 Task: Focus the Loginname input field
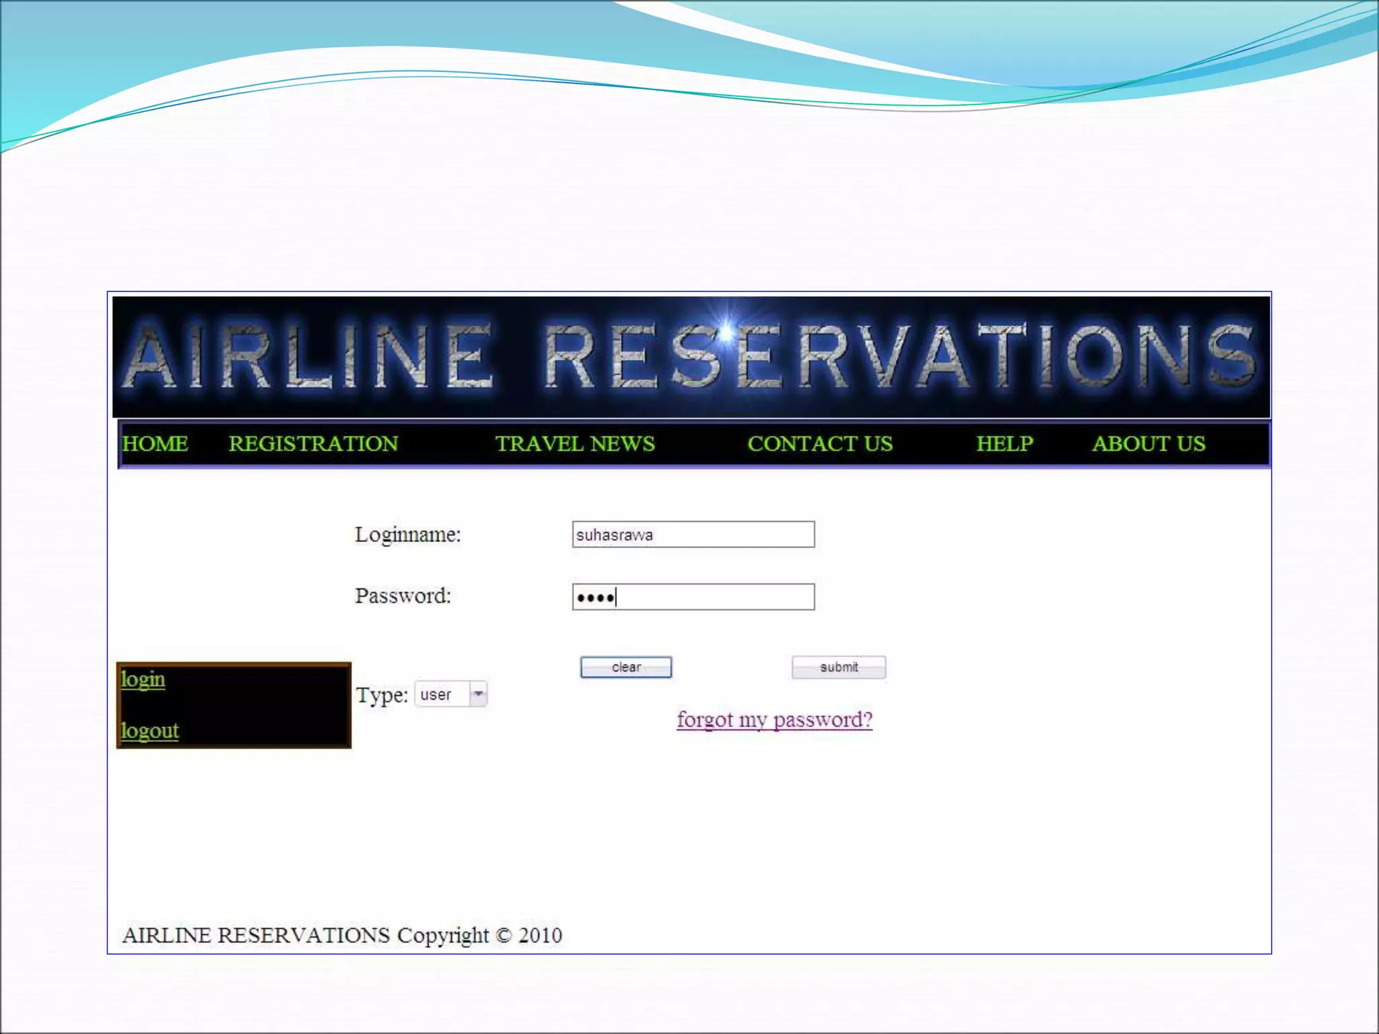(694, 535)
